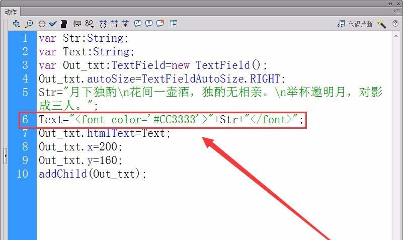Click line number 6 in the gutter

(25, 119)
